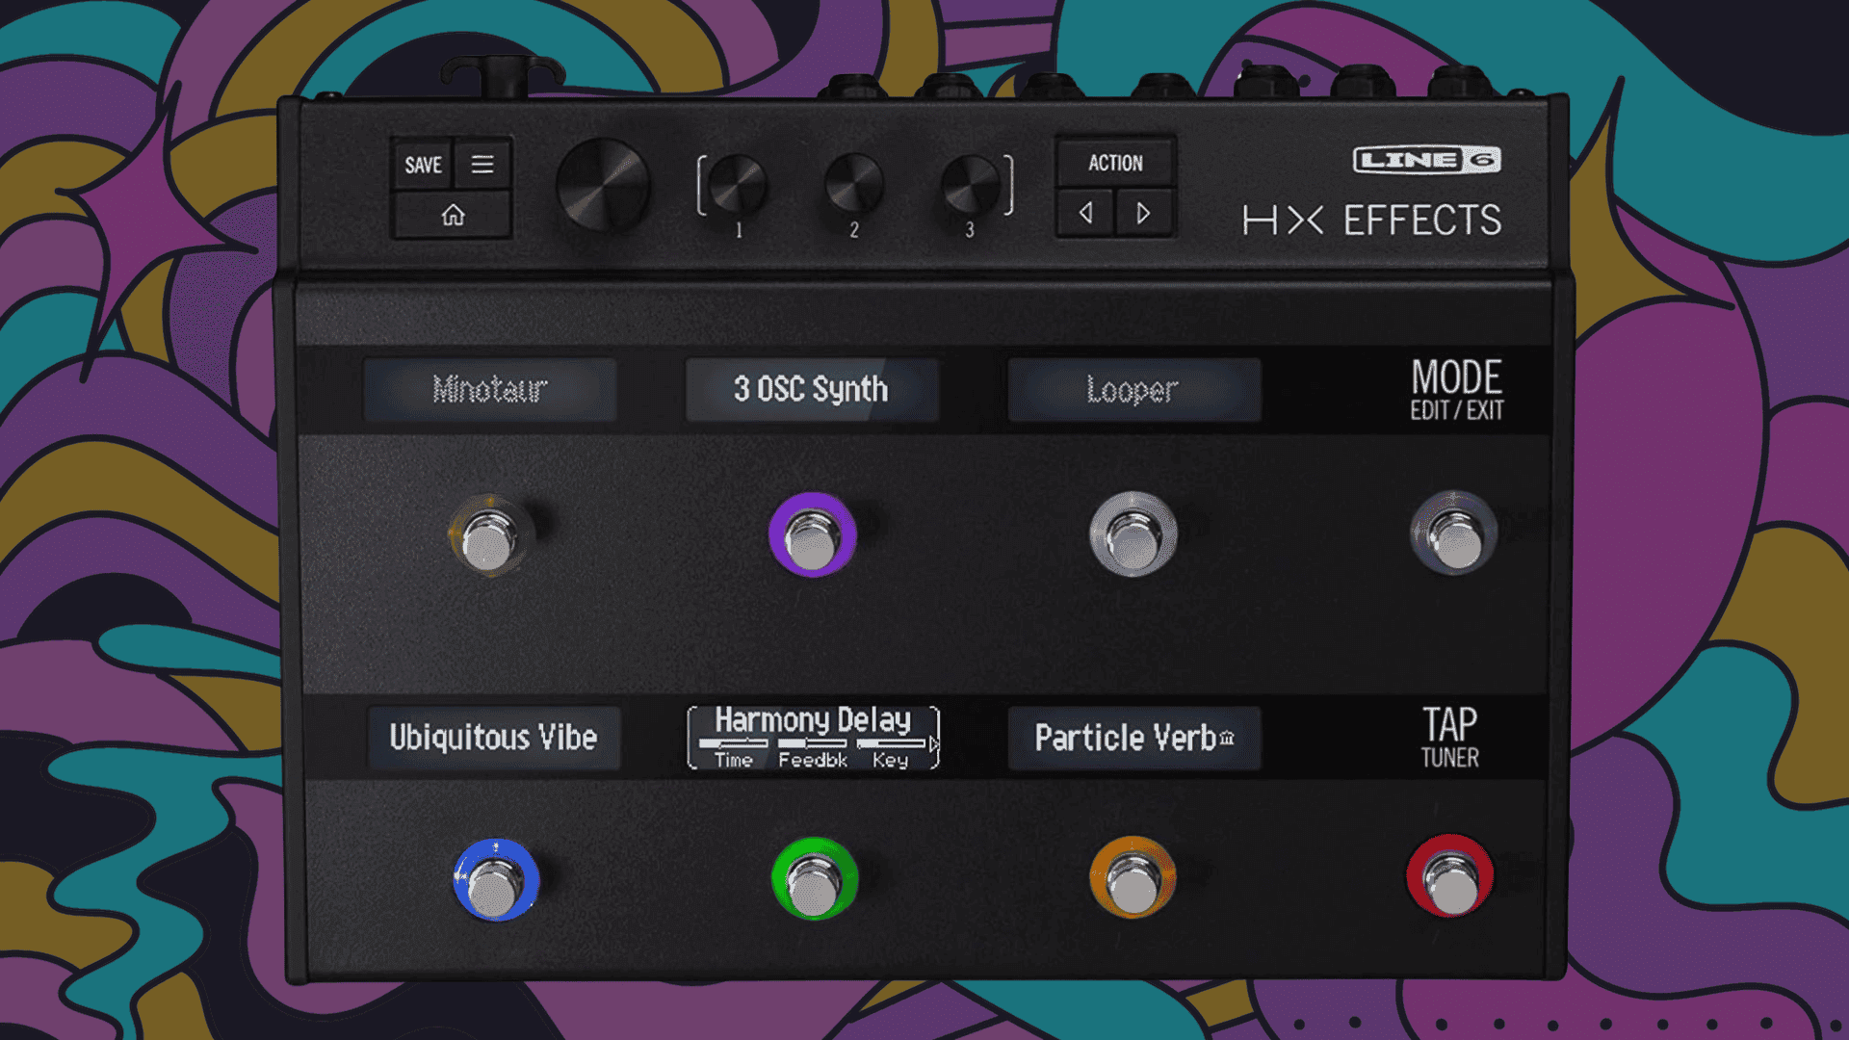This screenshot has width=1849, height=1040.
Task: Click the ACTION button
Action: (x=1115, y=163)
